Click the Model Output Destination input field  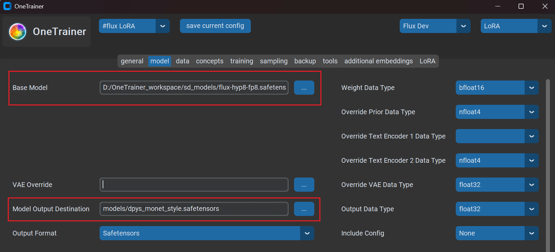(x=194, y=209)
